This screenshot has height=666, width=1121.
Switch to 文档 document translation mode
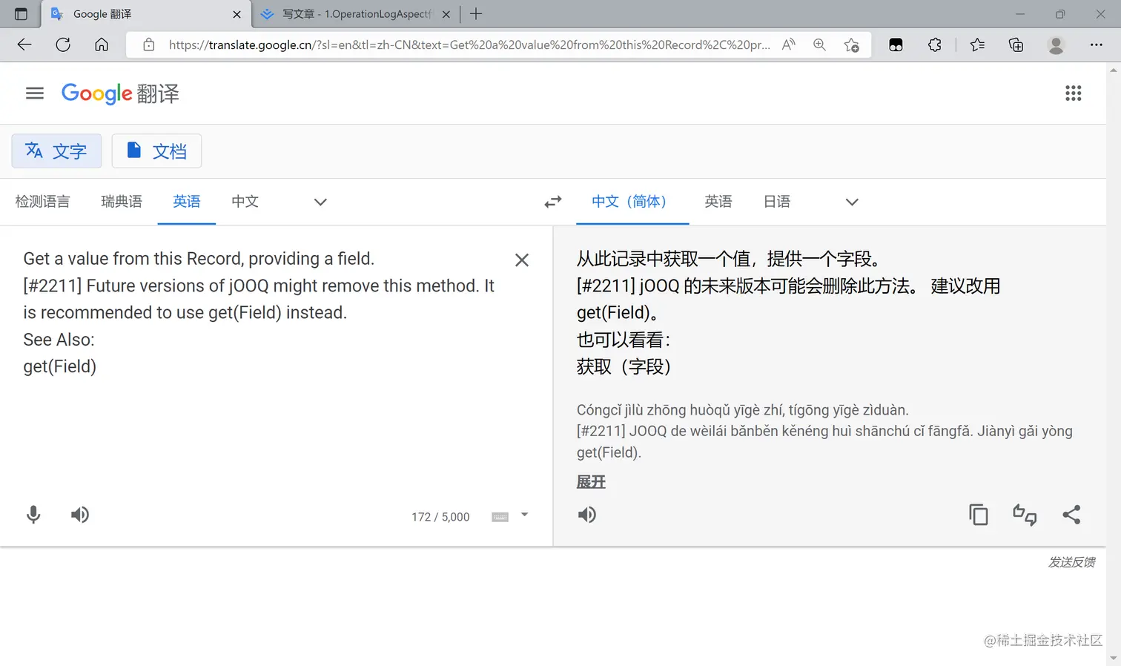pos(156,151)
